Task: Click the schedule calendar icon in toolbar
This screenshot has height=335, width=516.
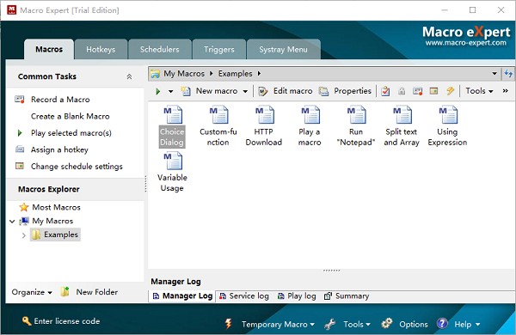Action: click(x=433, y=91)
